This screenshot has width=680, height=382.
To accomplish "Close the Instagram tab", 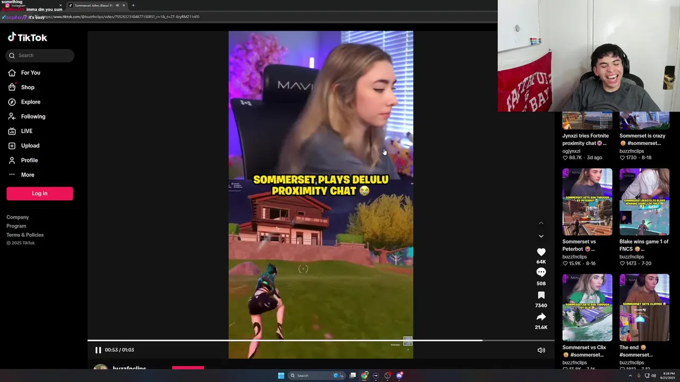I will click(x=61, y=5).
